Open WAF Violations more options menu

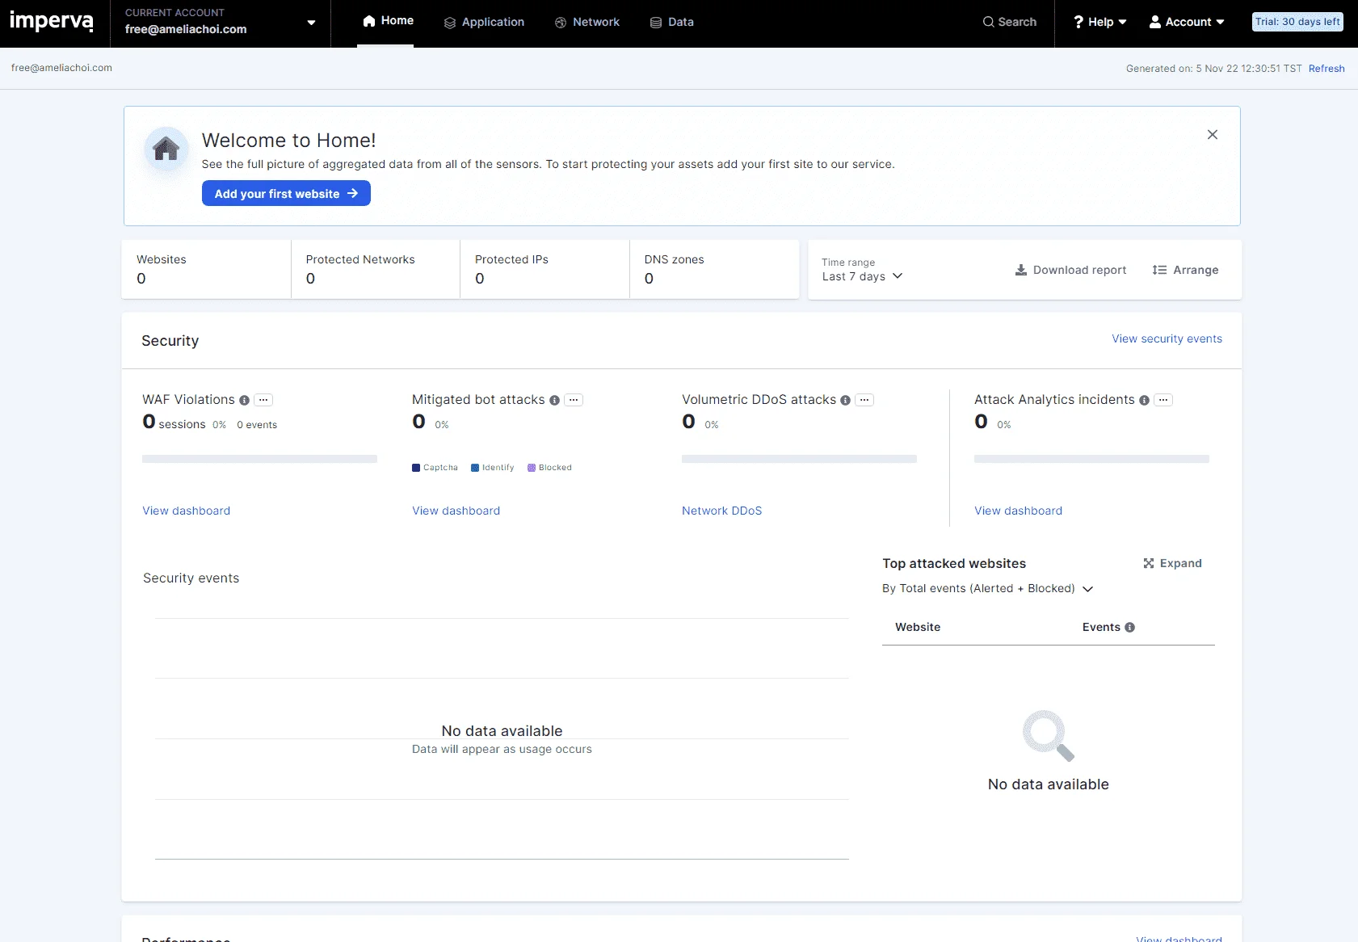263,400
